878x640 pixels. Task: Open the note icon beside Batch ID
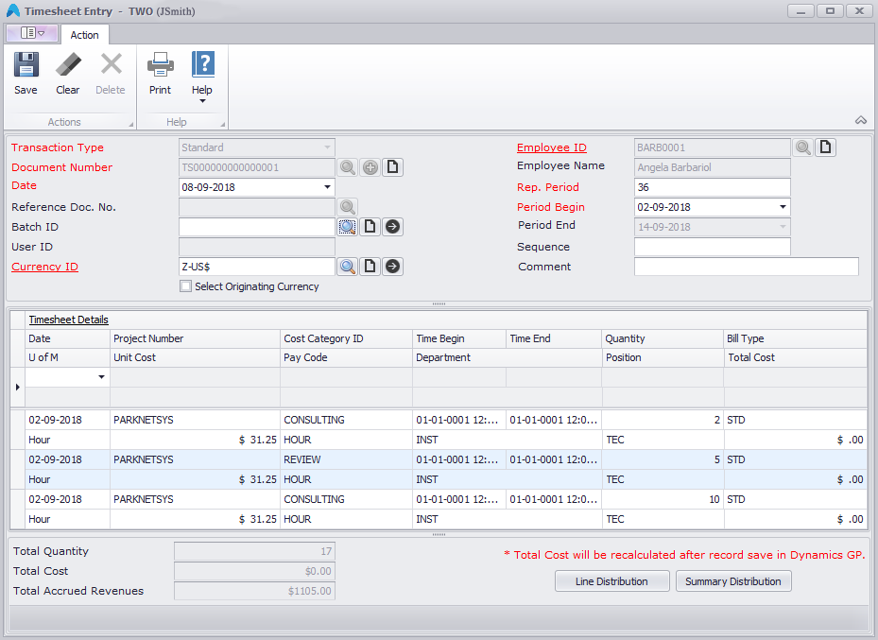point(370,227)
